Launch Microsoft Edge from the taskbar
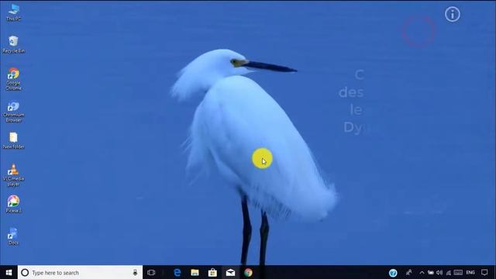The image size is (496, 279). pos(177,272)
